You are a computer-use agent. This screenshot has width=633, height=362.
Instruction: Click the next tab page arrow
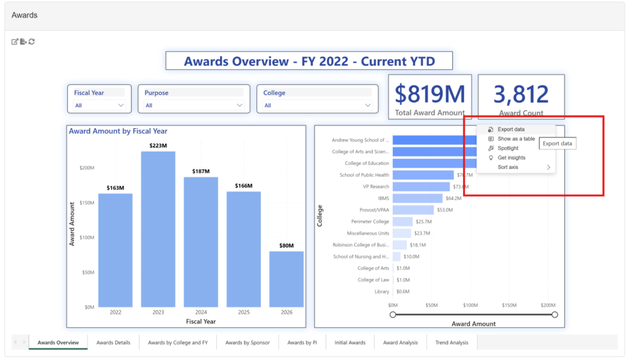click(24, 343)
